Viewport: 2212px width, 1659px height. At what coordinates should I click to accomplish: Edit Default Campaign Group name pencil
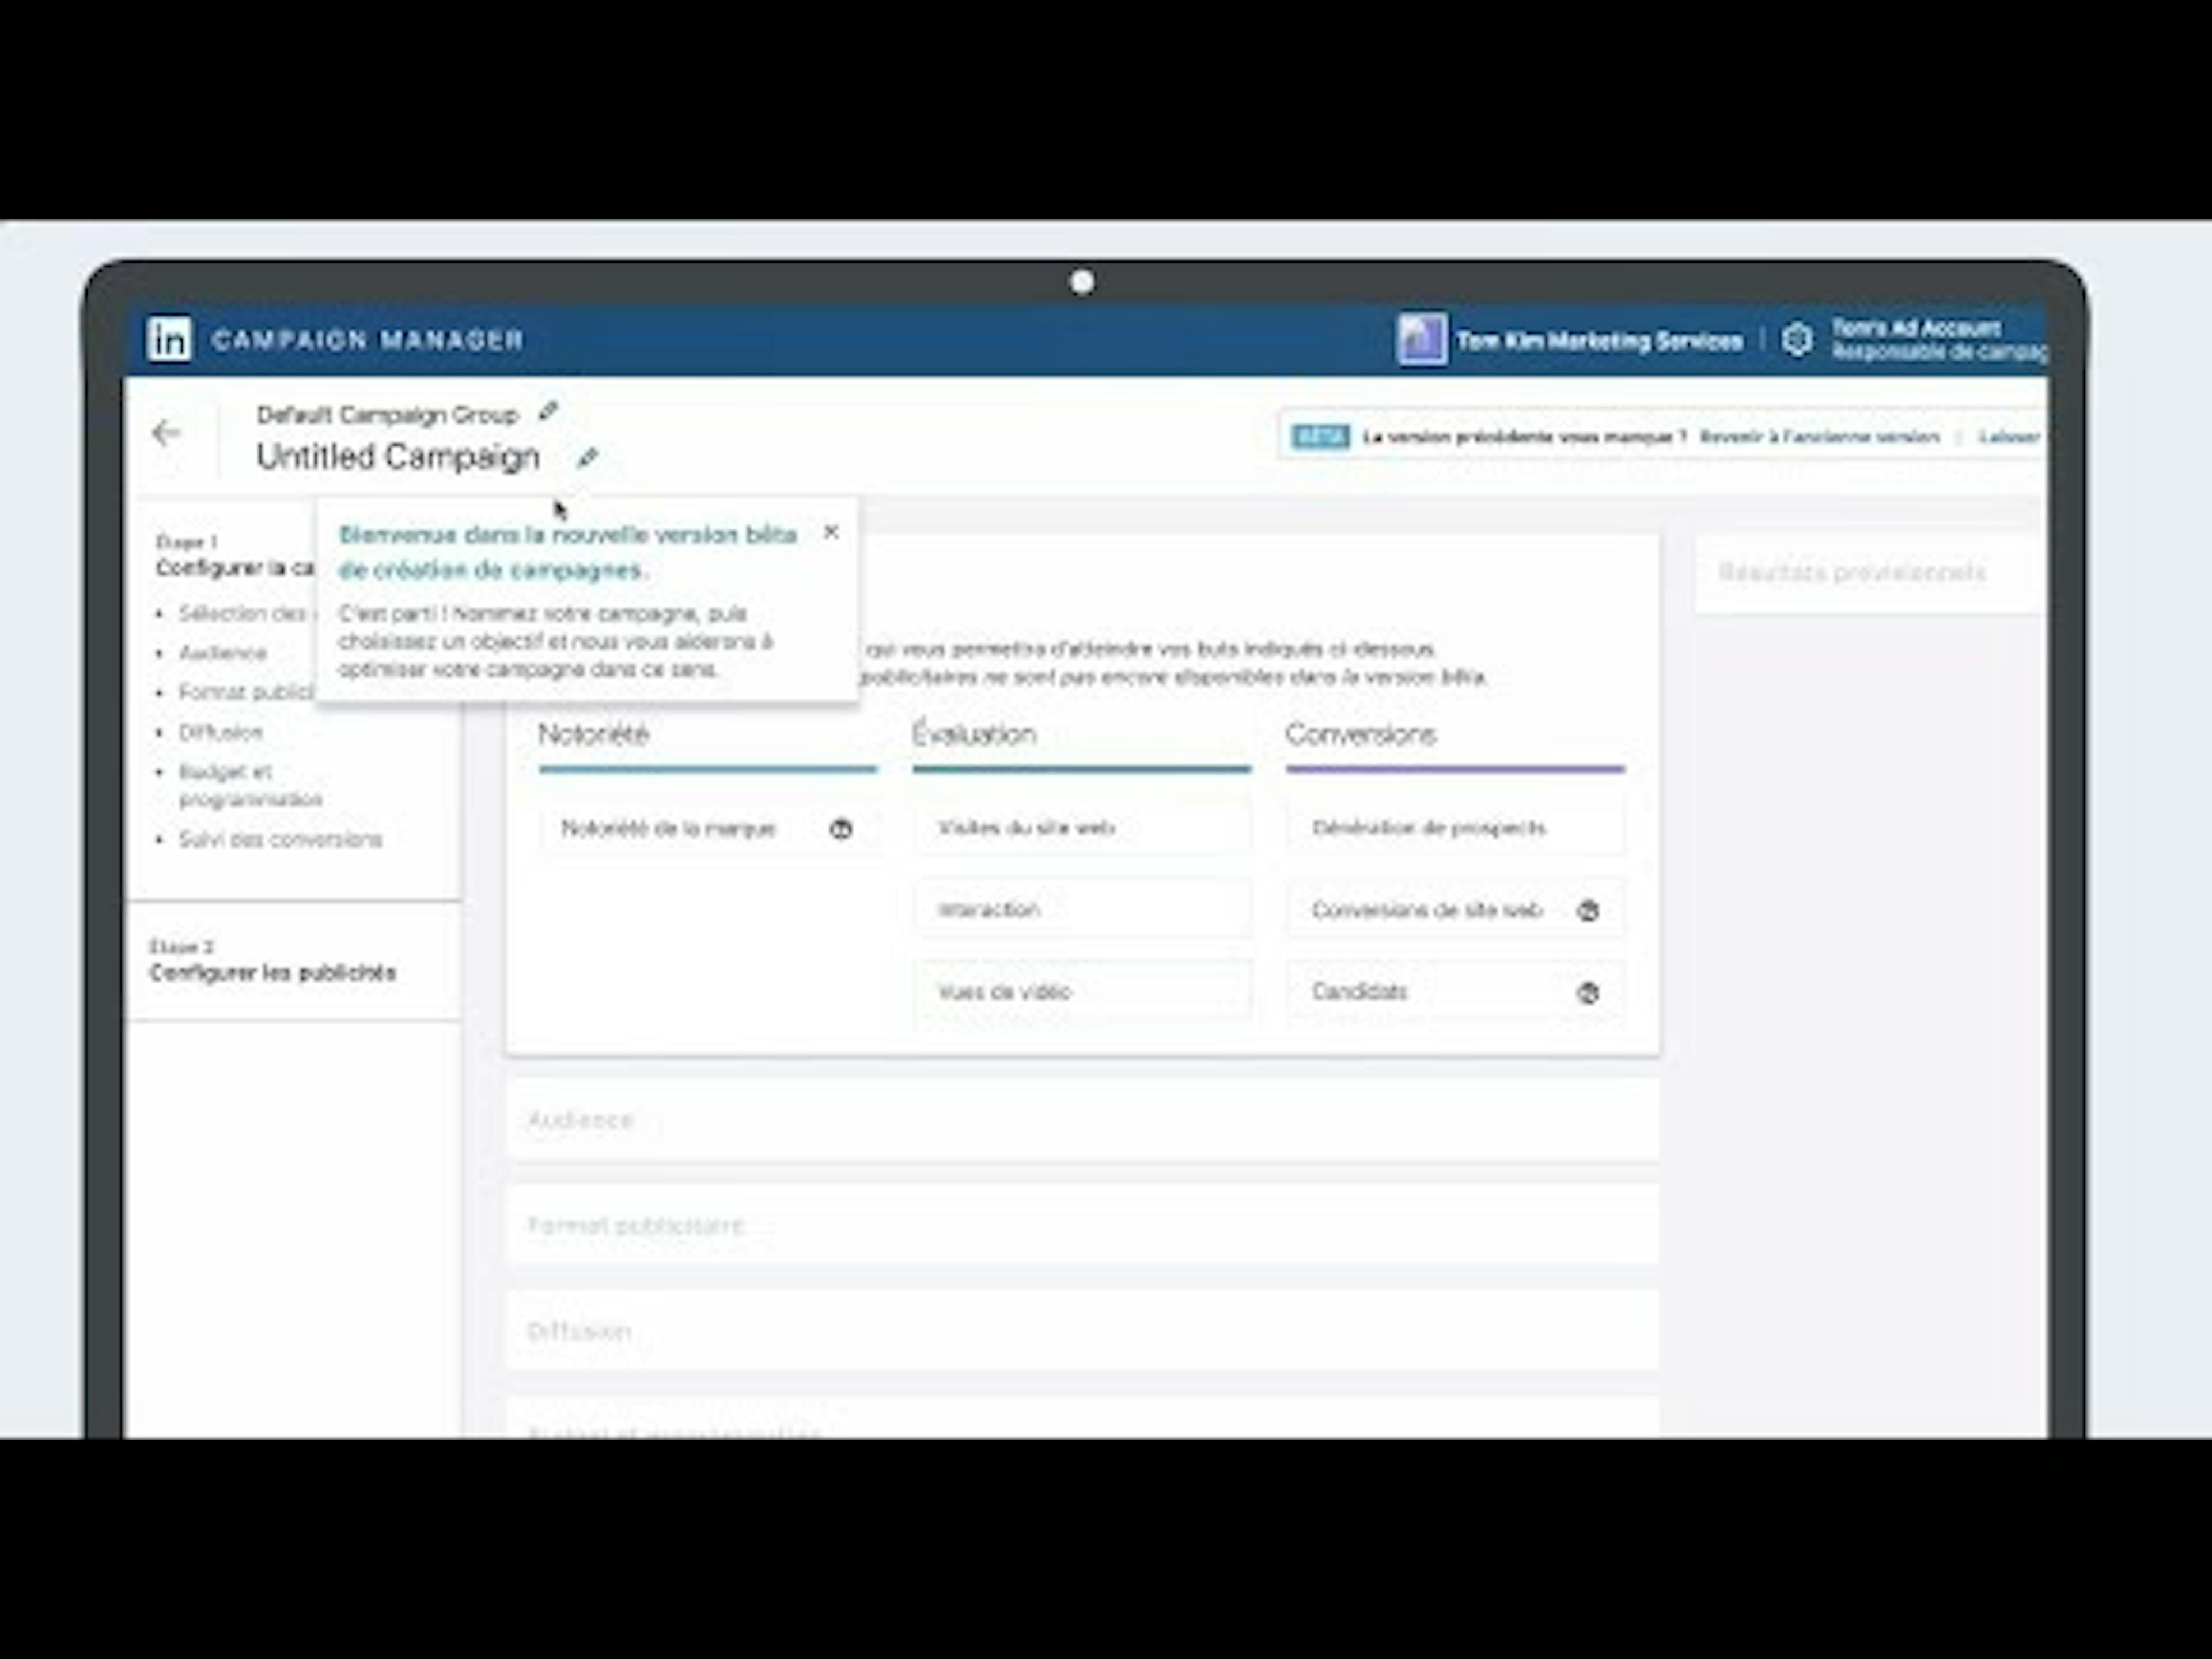click(548, 411)
